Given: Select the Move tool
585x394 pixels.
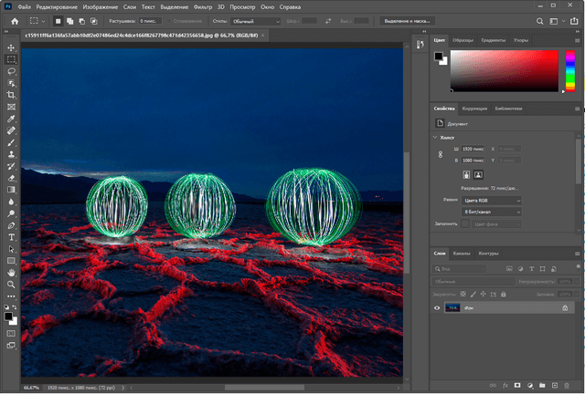Looking at the screenshot, I should tap(11, 47).
